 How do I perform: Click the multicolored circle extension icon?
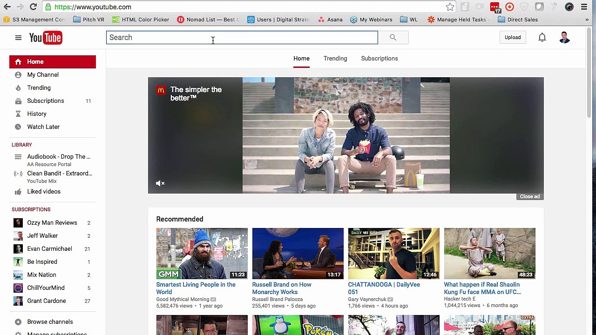click(569, 7)
